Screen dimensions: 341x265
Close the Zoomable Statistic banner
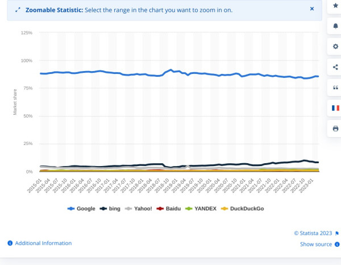(312, 9)
